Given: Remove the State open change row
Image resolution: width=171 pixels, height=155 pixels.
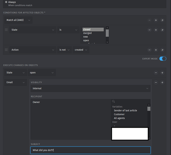Looking at the screenshot, I should click(x=156, y=73).
